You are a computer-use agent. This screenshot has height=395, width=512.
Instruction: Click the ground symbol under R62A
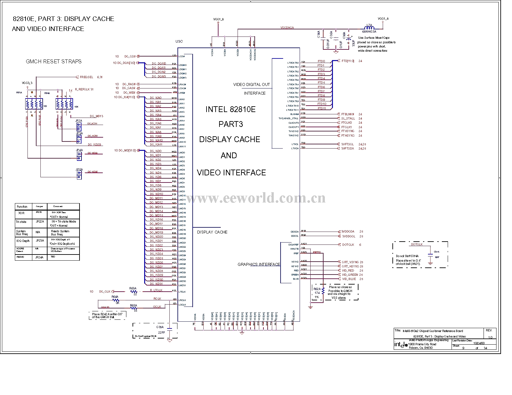[310, 307]
